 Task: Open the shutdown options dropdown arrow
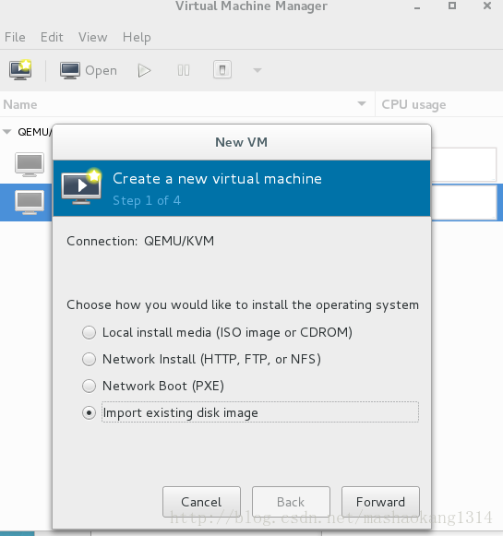click(257, 70)
